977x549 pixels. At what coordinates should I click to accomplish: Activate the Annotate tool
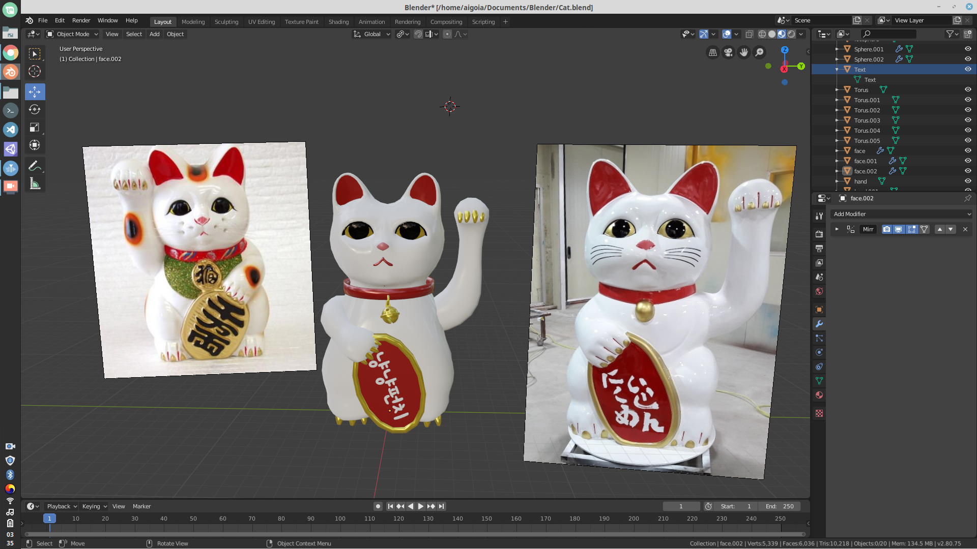click(35, 166)
